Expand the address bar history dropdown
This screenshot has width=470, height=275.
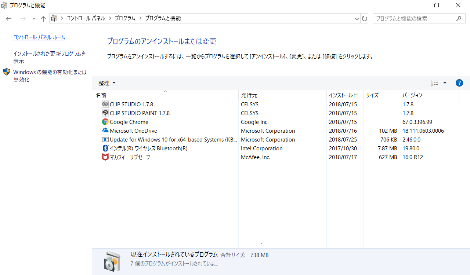[357, 18]
